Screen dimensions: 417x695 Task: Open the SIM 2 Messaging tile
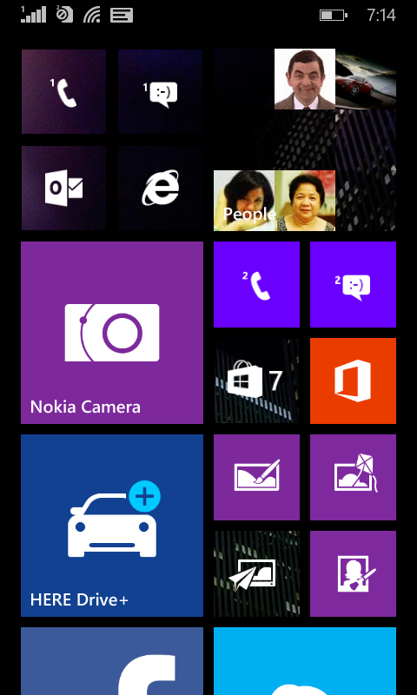354,284
